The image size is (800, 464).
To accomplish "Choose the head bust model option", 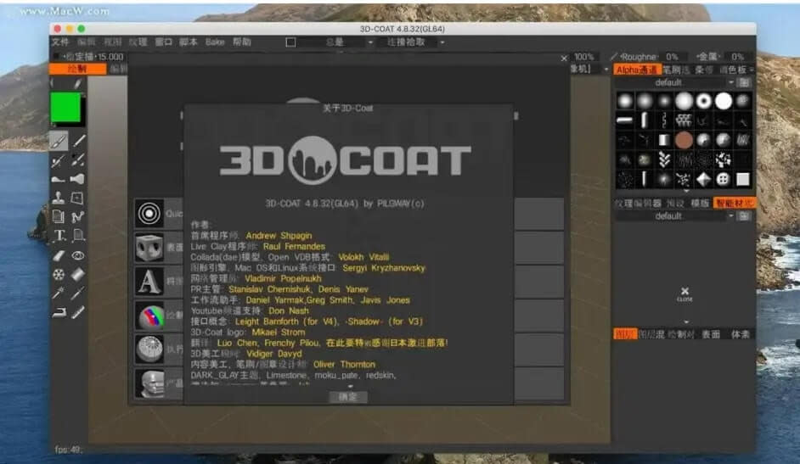I will click(x=149, y=383).
